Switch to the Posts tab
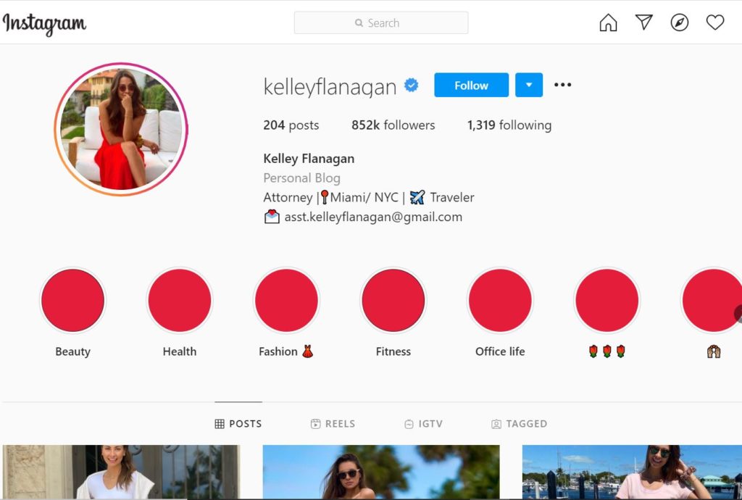 238,423
